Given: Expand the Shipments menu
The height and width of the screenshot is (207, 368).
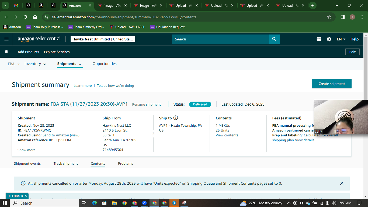Looking at the screenshot, I should point(70,64).
